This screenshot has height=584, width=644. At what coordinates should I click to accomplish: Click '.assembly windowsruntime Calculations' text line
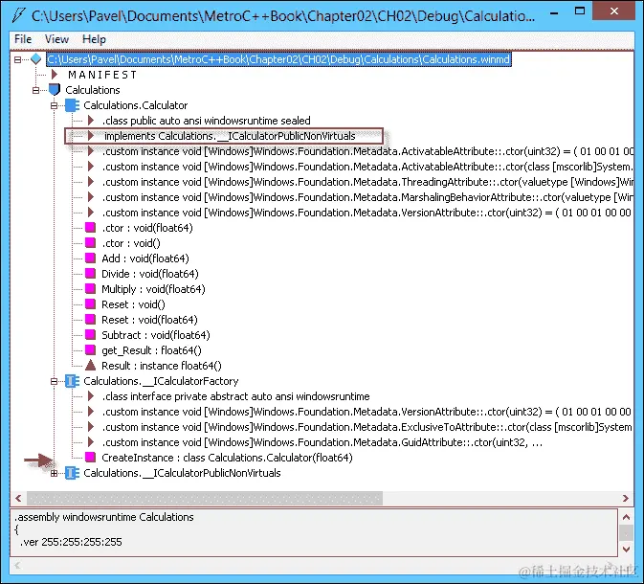click(x=104, y=517)
